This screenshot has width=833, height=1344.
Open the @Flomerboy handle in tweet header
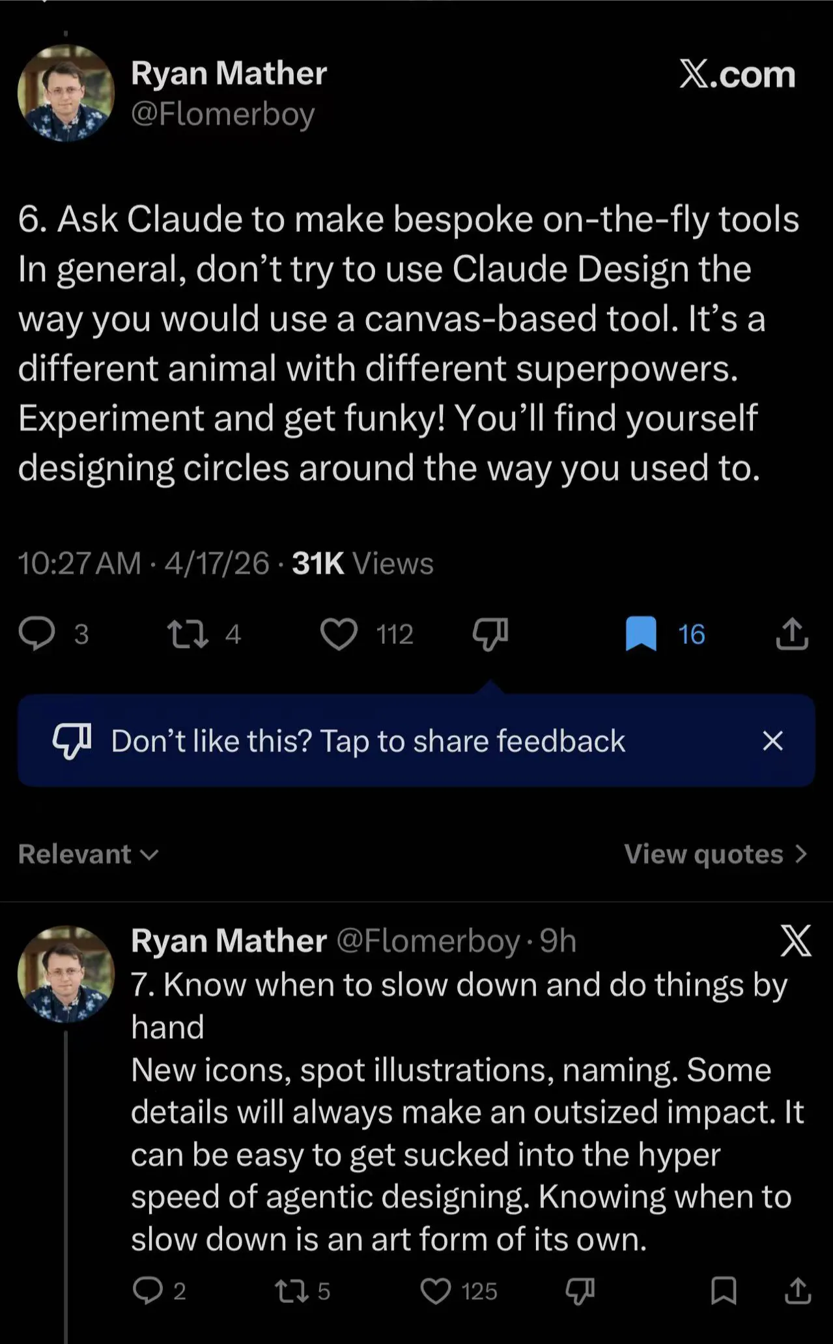coord(223,115)
